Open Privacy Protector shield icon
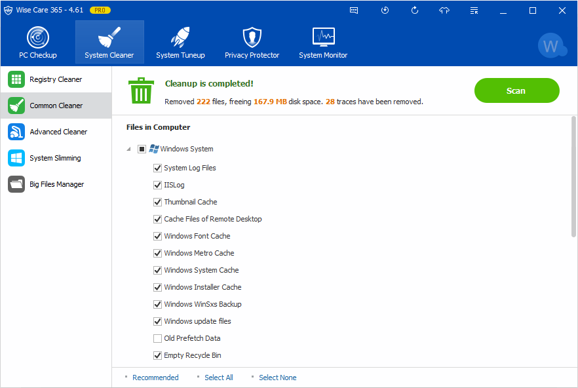The width and height of the screenshot is (578, 388). click(x=252, y=38)
